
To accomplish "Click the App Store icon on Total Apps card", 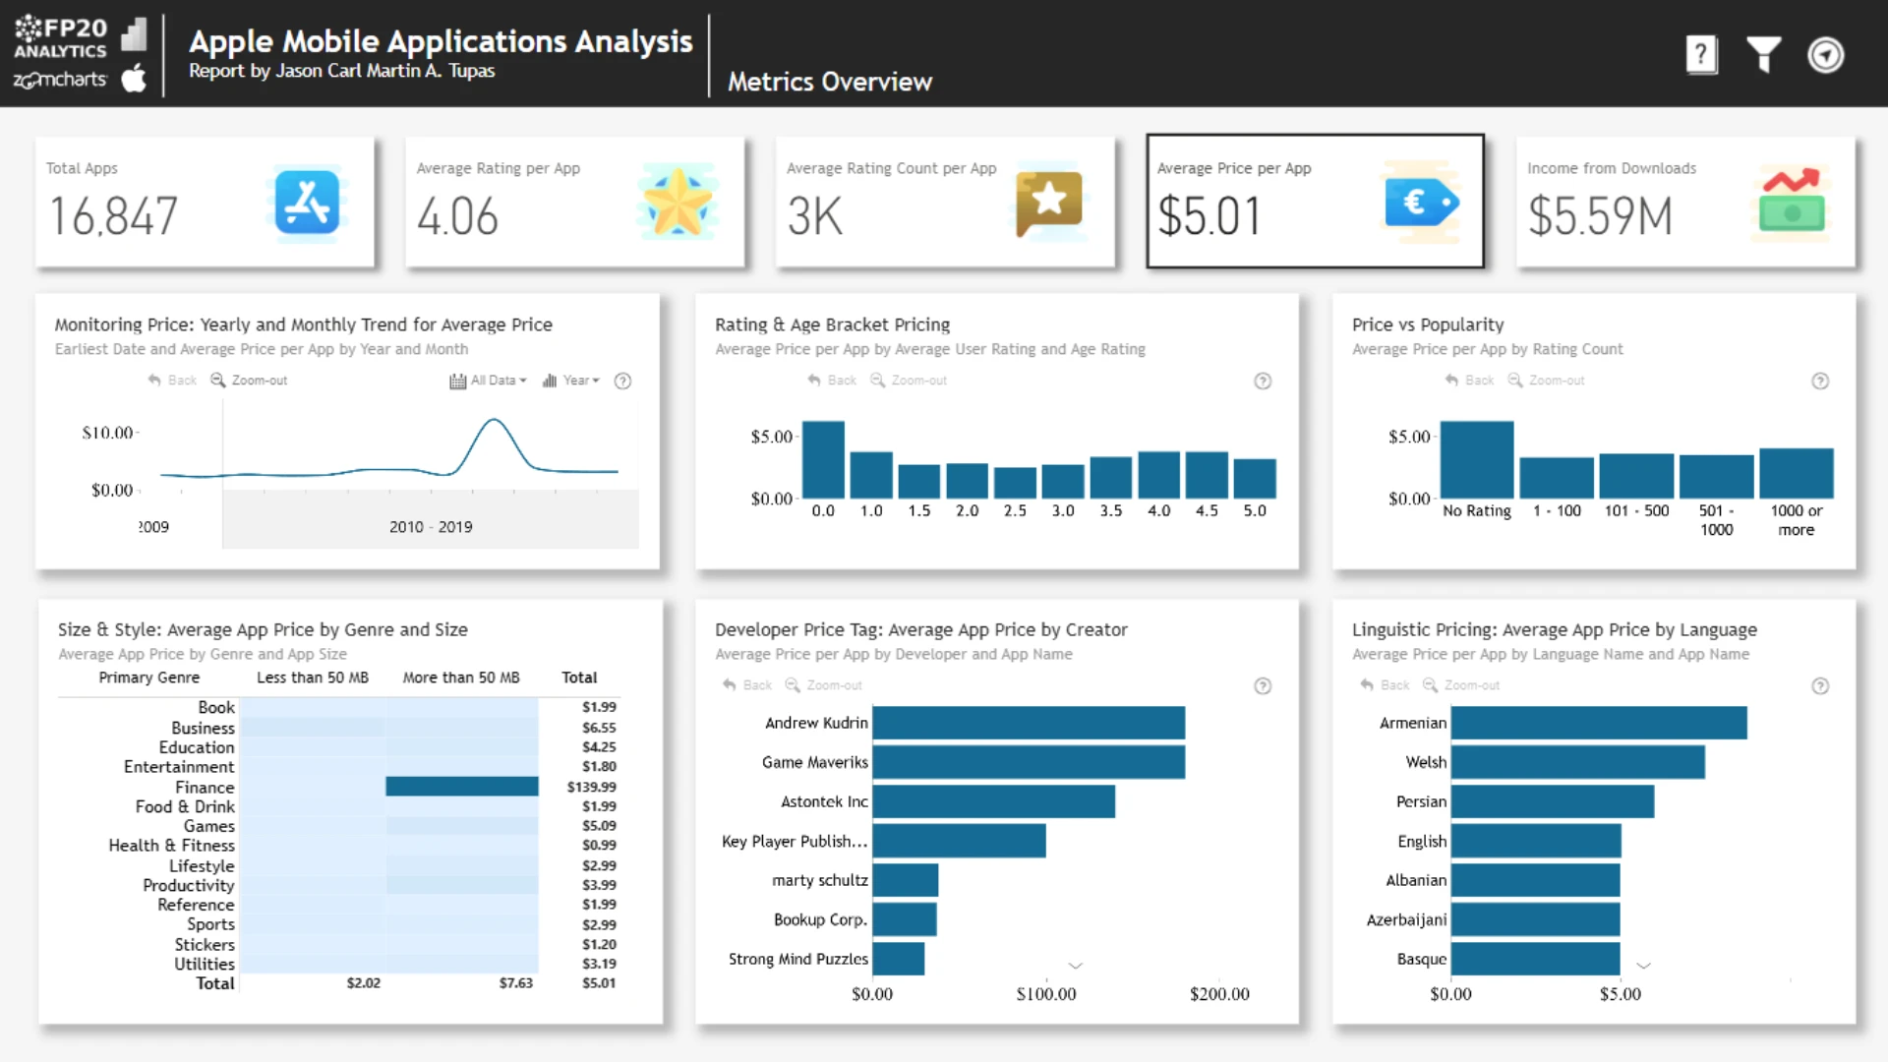I will coord(307,202).
